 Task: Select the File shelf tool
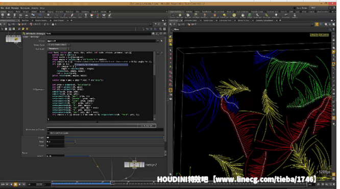[x=92, y=16]
